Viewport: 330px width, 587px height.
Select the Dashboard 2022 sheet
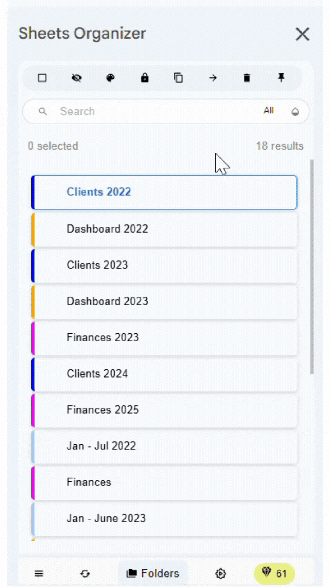pos(165,229)
